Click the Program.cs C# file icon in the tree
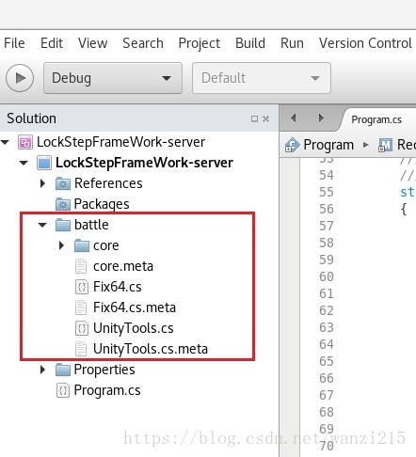416x457 pixels. 63,390
